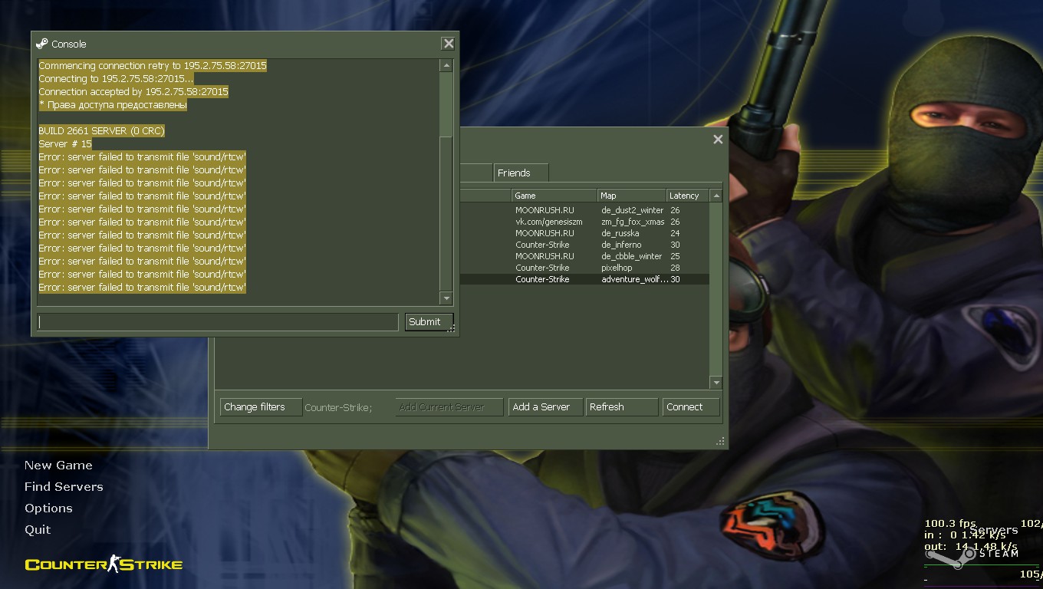Click the 'Connection accepted by 195.2.75.58:27015' console line

click(x=133, y=92)
